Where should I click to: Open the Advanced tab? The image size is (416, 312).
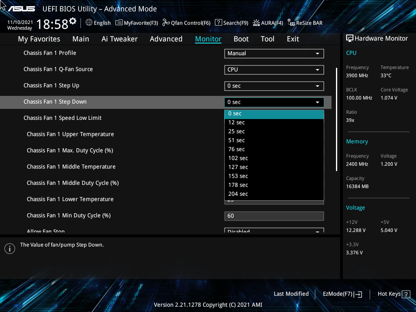click(x=166, y=39)
